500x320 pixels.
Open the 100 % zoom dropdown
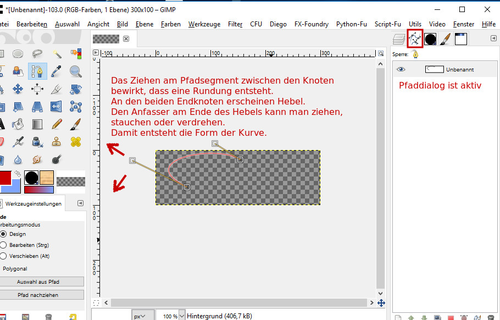(x=171, y=316)
